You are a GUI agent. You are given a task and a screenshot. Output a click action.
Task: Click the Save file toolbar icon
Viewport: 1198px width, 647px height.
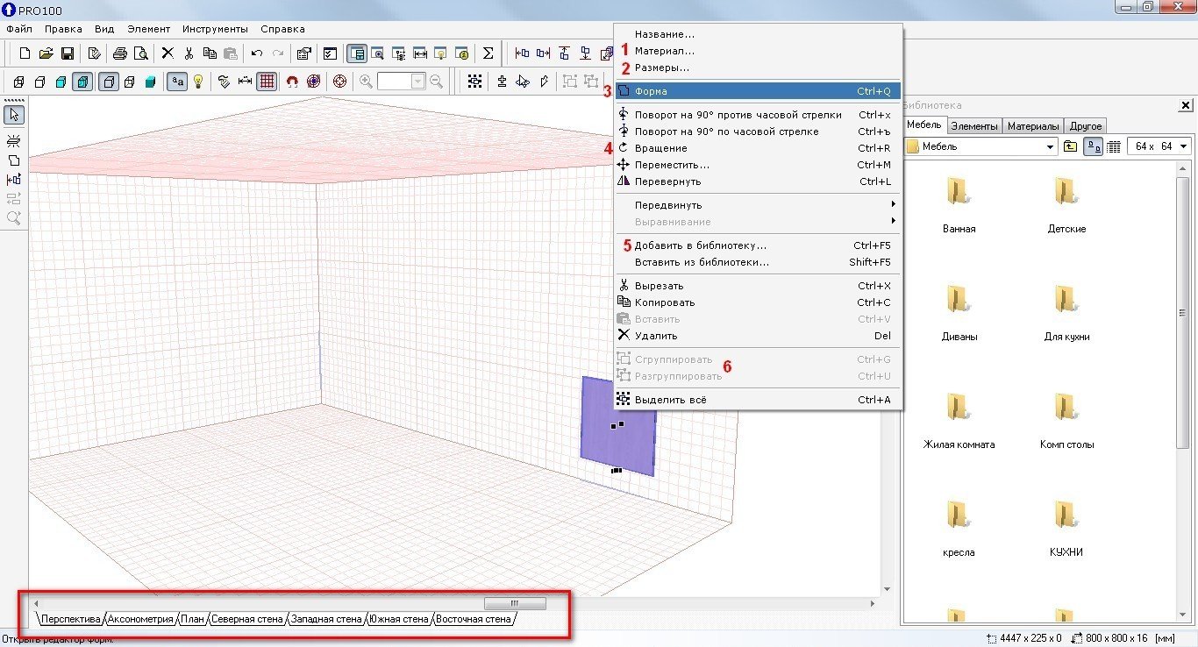click(x=67, y=53)
